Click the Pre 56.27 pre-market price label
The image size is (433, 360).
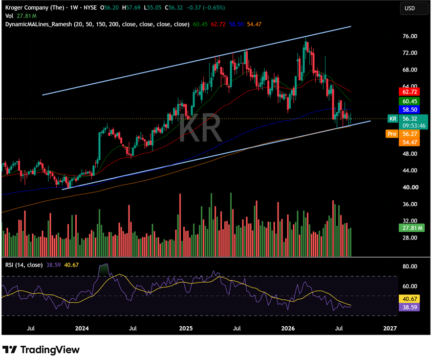[x=403, y=134]
